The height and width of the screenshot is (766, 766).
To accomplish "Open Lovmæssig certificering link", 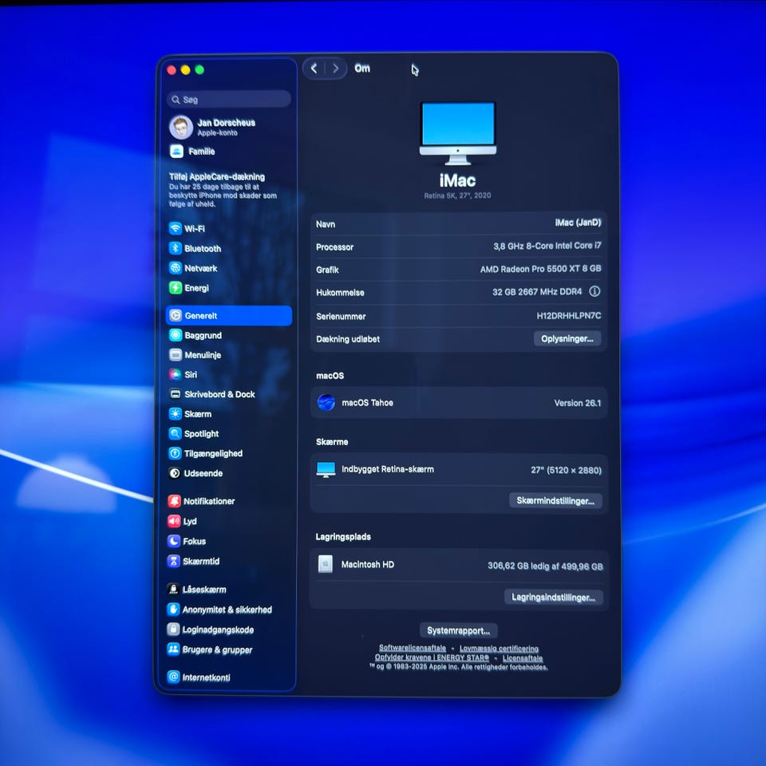I will pos(499,648).
